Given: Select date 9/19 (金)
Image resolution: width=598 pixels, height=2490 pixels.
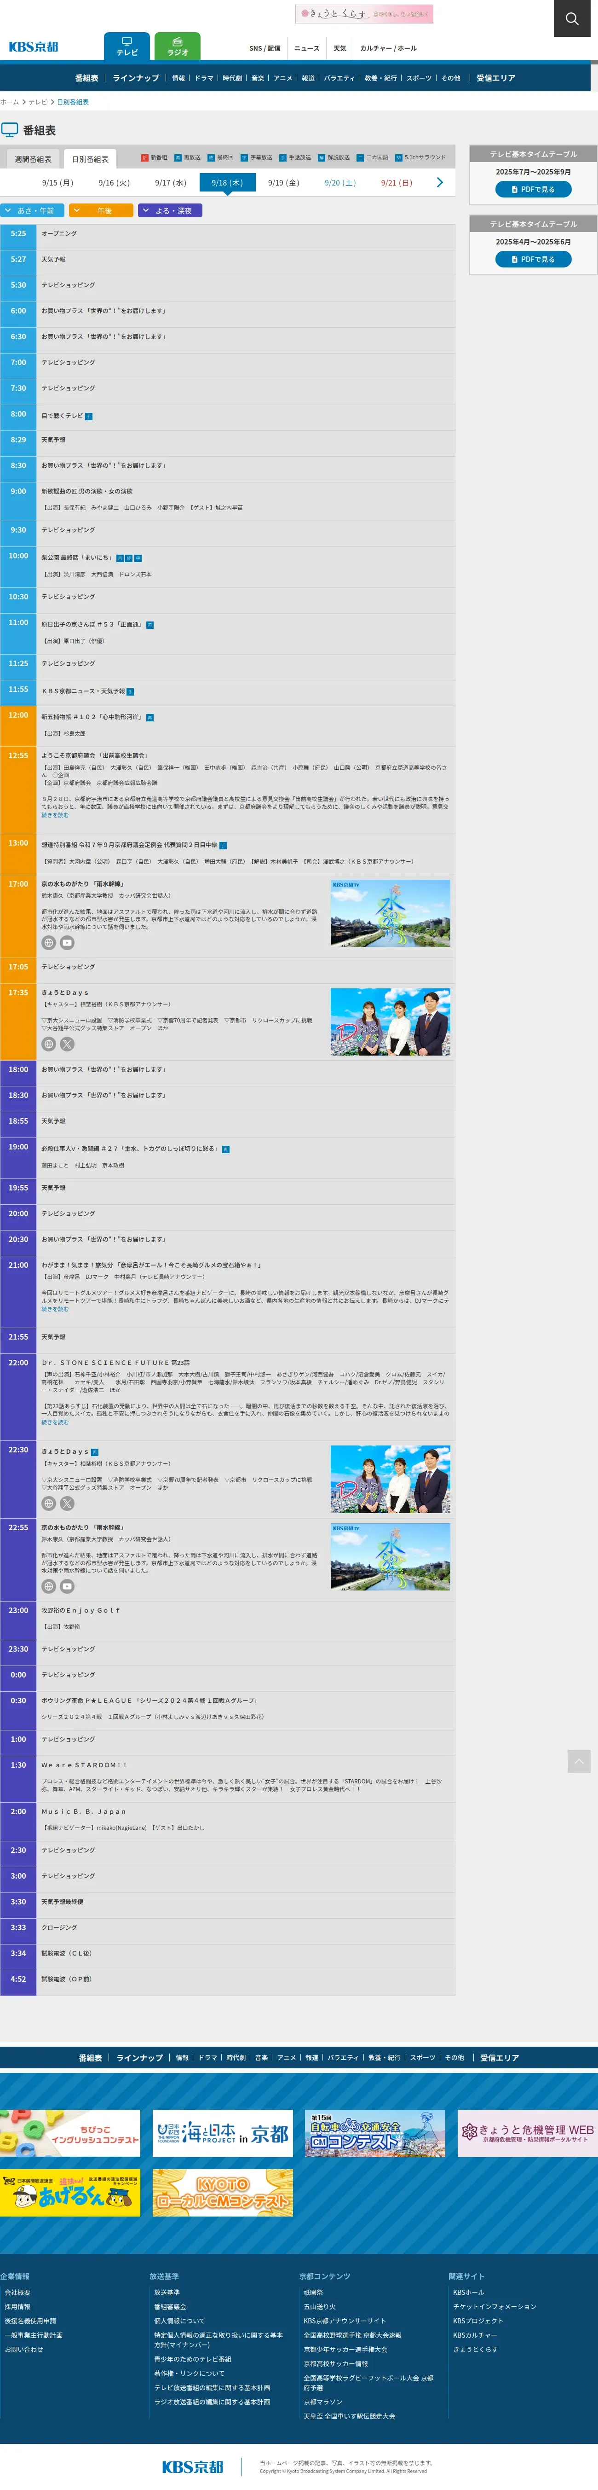Looking at the screenshot, I should 283,183.
